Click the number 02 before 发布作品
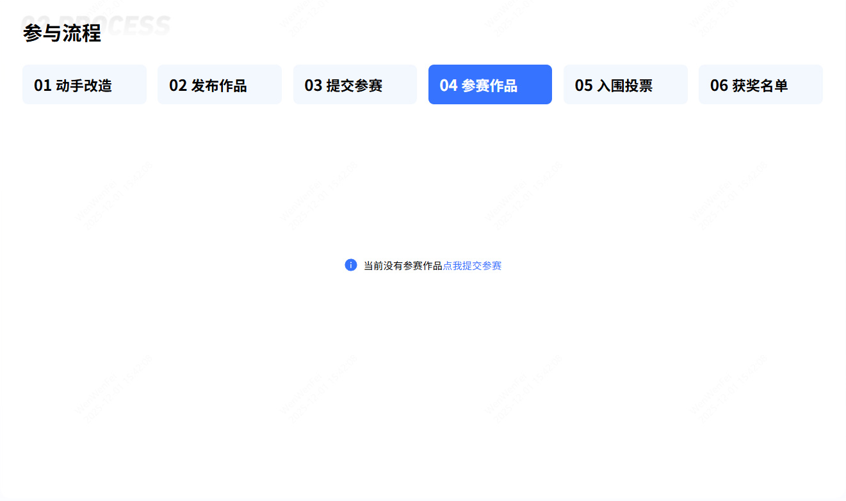The height and width of the screenshot is (501, 846). 178,85
